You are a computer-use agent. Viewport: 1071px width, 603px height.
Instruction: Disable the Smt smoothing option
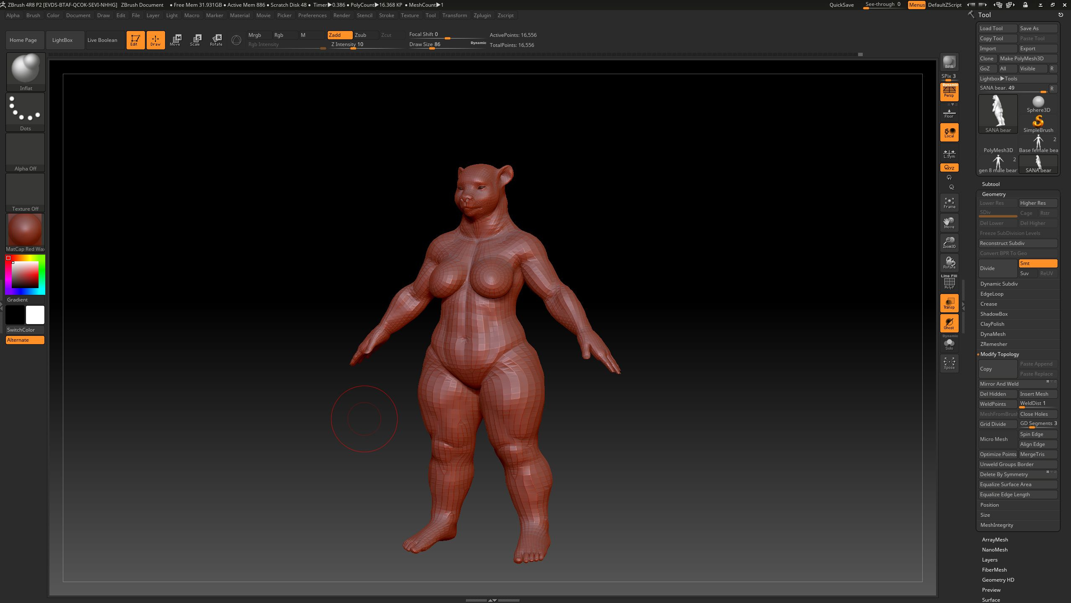1037,263
